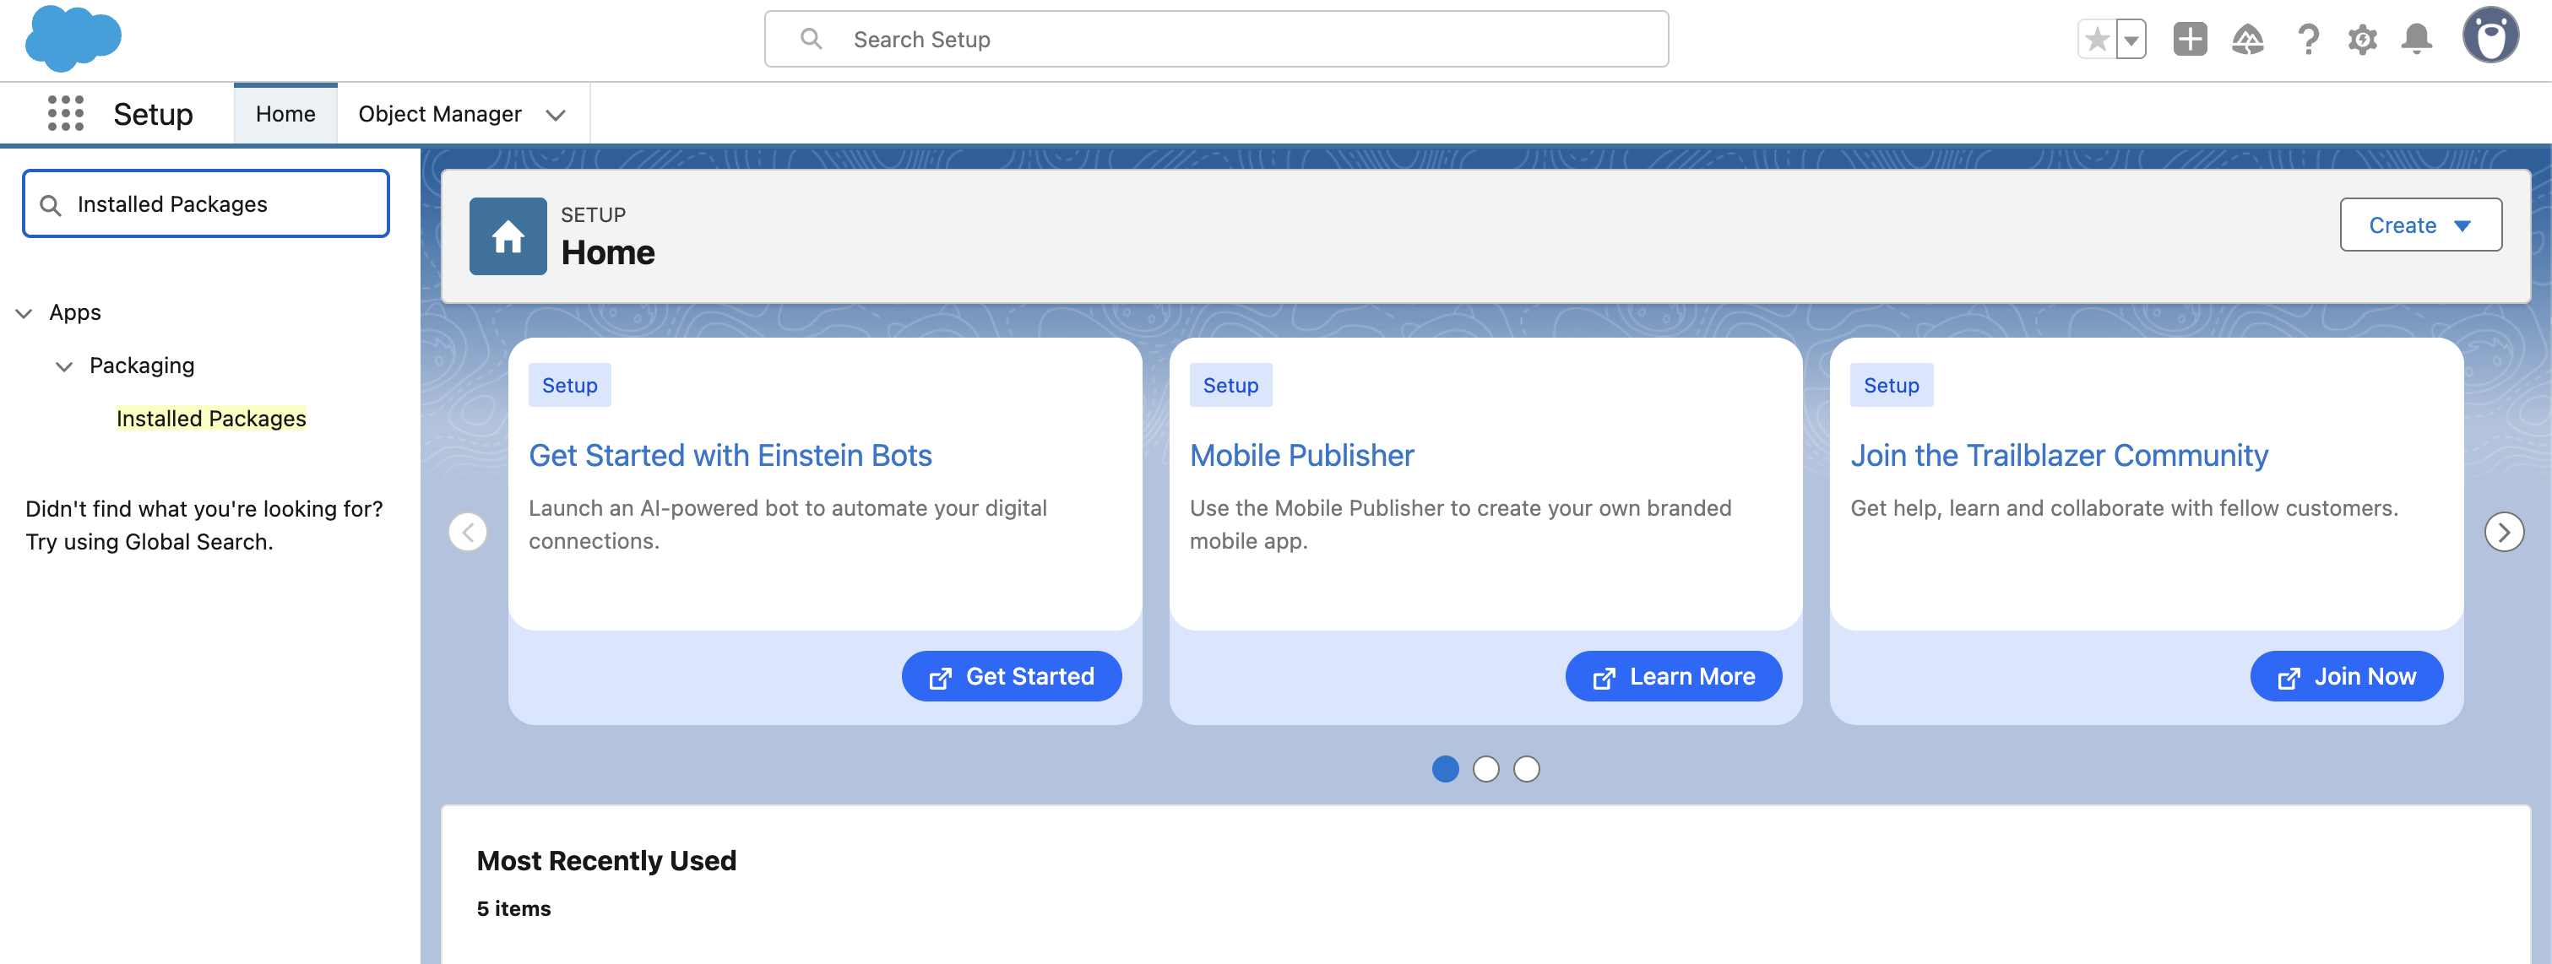Click the magnifier icon in Quick Find
The width and height of the screenshot is (2552, 964).
tap(51, 204)
